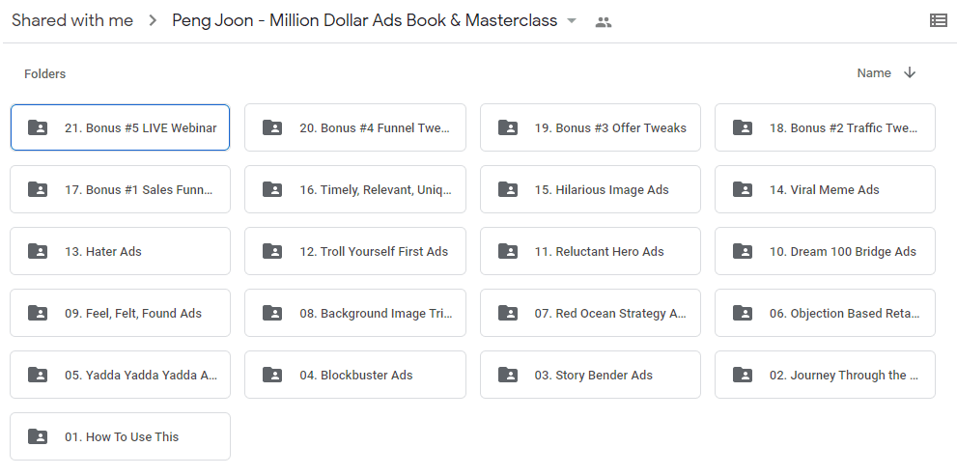This screenshot has height=475, width=957.
Task: Select text '14. Viral Meme Ads'
Action: pos(825,190)
